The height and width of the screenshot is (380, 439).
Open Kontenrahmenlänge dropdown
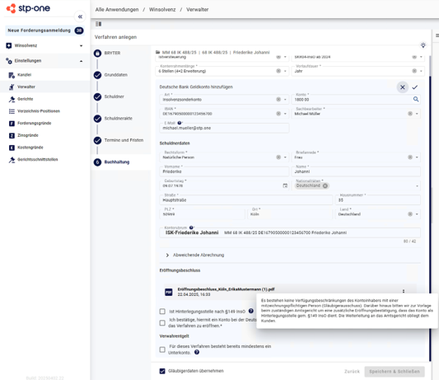tap(285, 71)
